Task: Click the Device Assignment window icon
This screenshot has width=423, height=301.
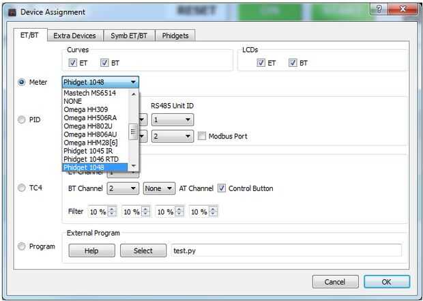Action: click(x=12, y=12)
